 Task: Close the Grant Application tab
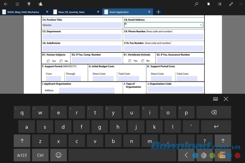point(149,12)
